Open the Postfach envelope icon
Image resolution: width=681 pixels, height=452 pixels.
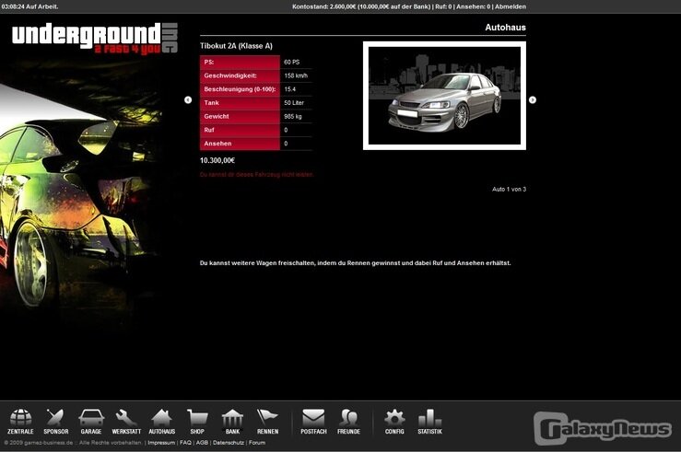(x=313, y=422)
